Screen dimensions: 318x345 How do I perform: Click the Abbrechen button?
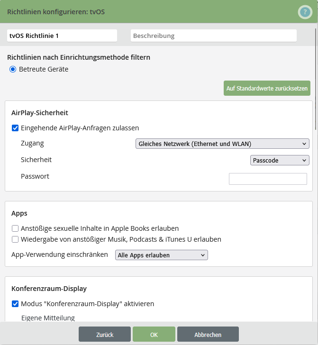(208, 334)
